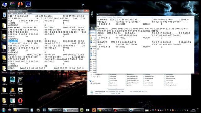The width and height of the screenshot is (201, 113).
Task: Open Формат menu in right Notepad
Action: 110,17
